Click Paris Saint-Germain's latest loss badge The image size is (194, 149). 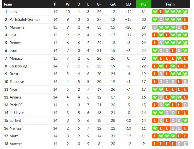(x=185, y=20)
